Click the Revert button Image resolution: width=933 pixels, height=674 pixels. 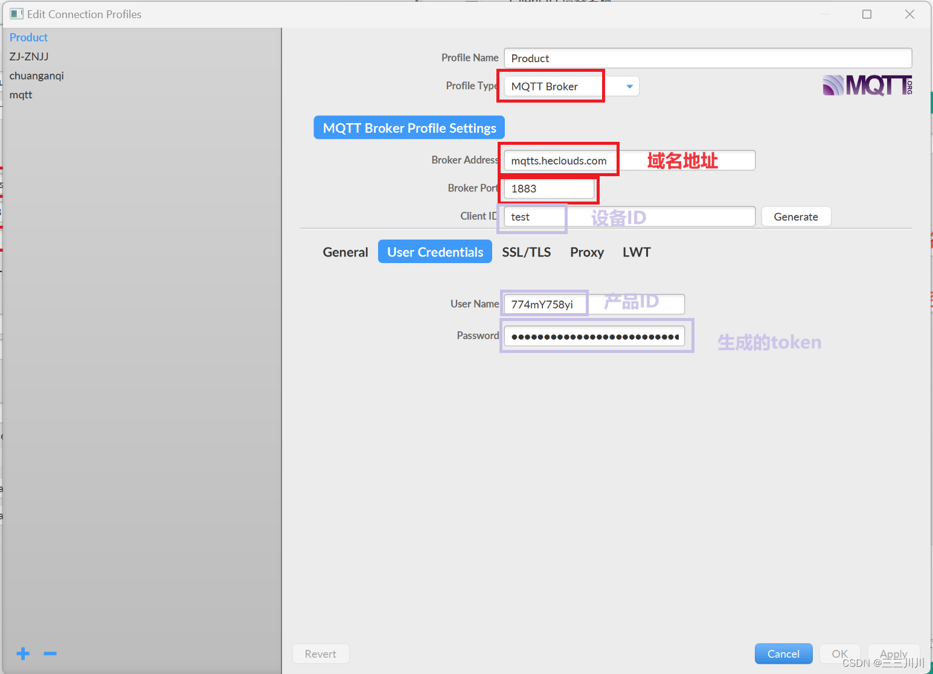coord(321,653)
